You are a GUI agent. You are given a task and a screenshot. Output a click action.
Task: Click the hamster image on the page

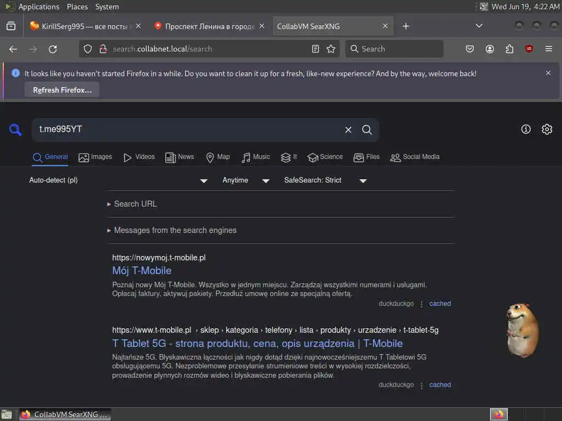[x=522, y=329]
